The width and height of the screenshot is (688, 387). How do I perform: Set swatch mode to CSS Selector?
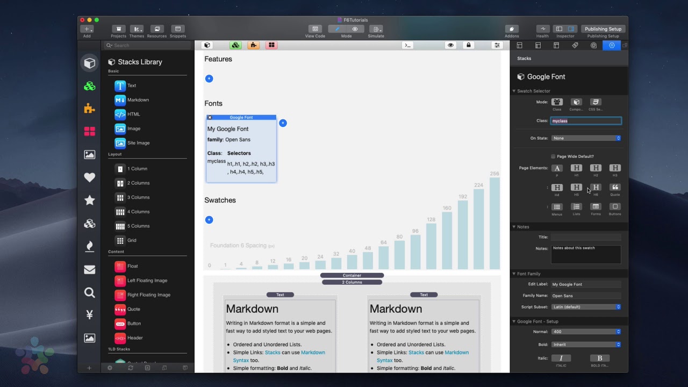[596, 102]
